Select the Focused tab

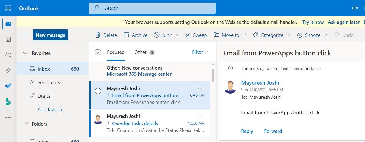(x=116, y=52)
